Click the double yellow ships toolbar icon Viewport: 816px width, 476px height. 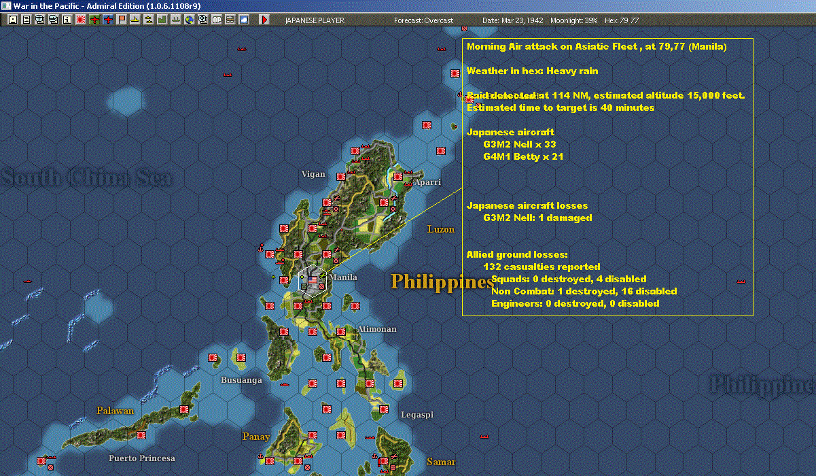[149, 20]
